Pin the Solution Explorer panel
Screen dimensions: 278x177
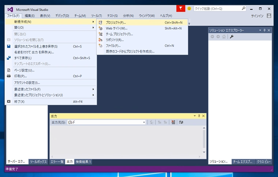[x=264, y=30]
